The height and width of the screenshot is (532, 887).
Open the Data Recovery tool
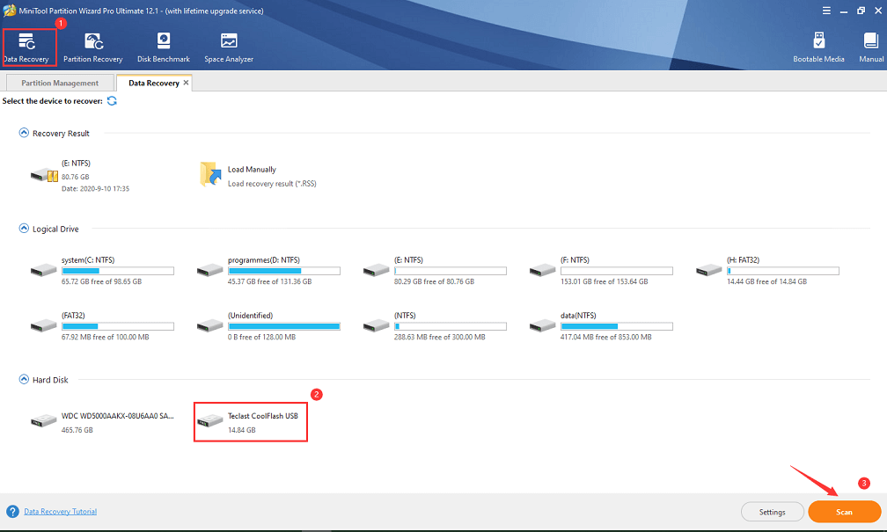pos(26,47)
